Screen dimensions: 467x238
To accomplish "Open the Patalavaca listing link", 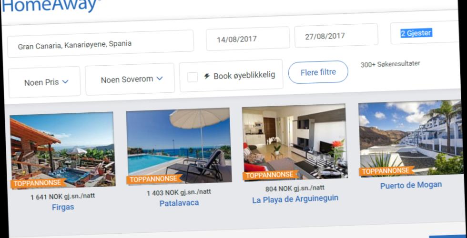I will pyautogui.click(x=179, y=203).
